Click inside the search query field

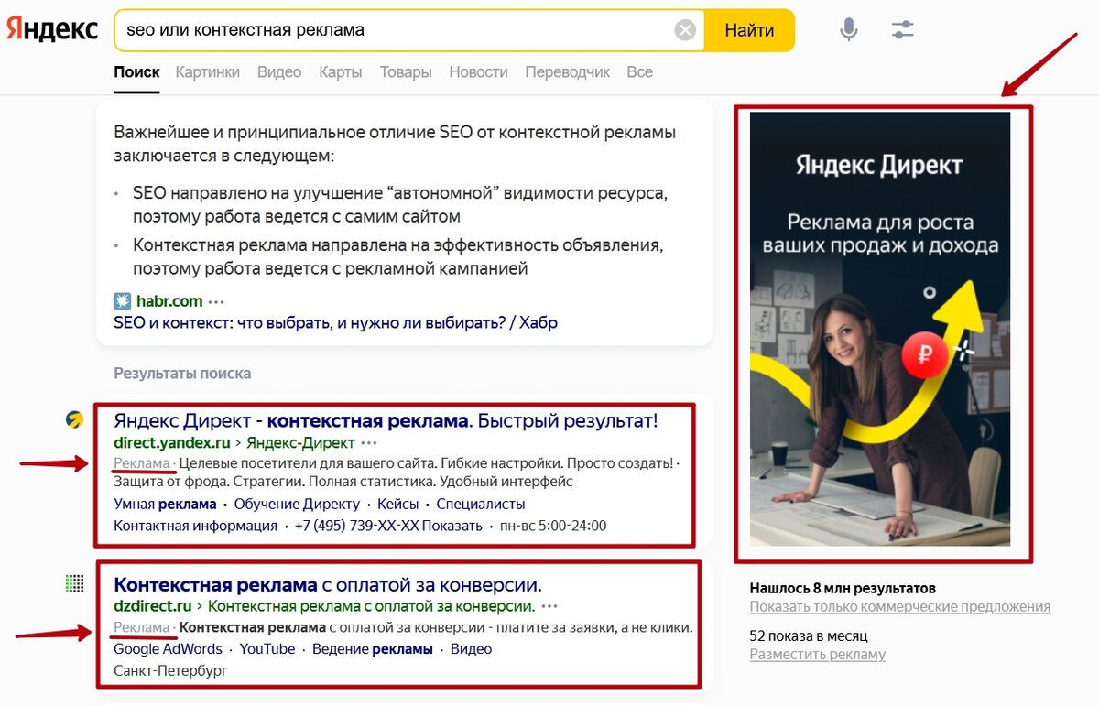[366, 29]
